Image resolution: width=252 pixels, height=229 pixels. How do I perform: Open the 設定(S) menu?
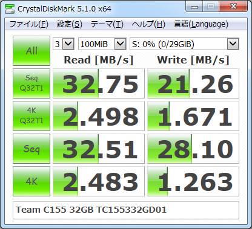[70, 24]
